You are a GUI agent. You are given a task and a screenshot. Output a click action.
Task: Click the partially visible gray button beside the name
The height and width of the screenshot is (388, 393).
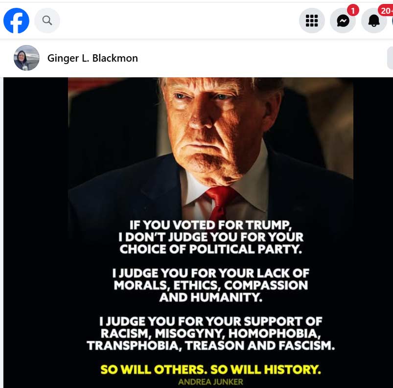tap(390, 58)
